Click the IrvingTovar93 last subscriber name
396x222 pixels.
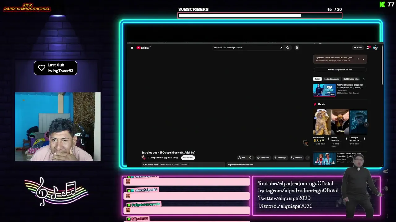(x=60, y=71)
